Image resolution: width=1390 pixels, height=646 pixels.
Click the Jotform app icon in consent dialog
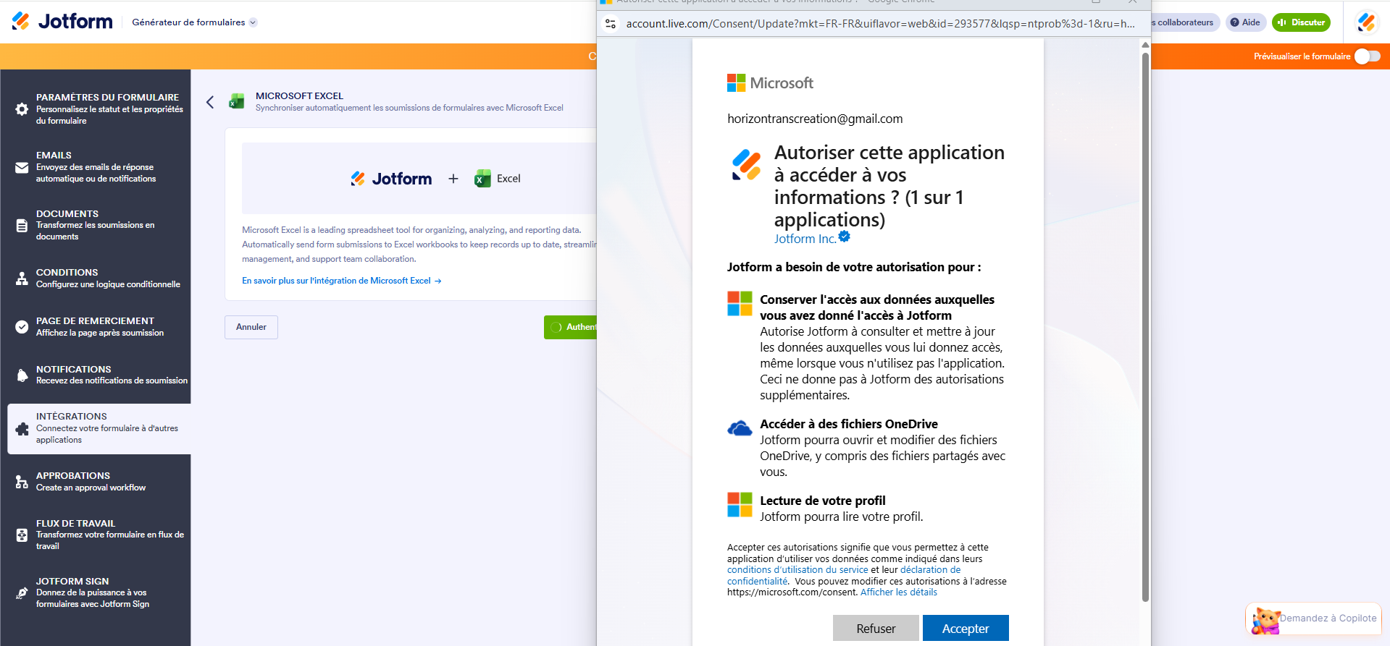tap(747, 164)
